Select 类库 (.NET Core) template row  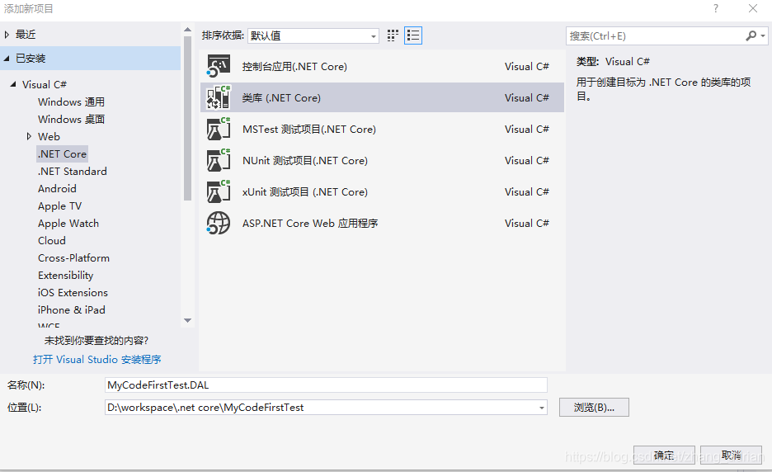[x=382, y=97]
